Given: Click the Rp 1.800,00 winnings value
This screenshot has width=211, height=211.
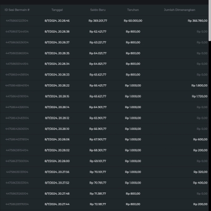Looking at the screenshot, I should [199, 85].
